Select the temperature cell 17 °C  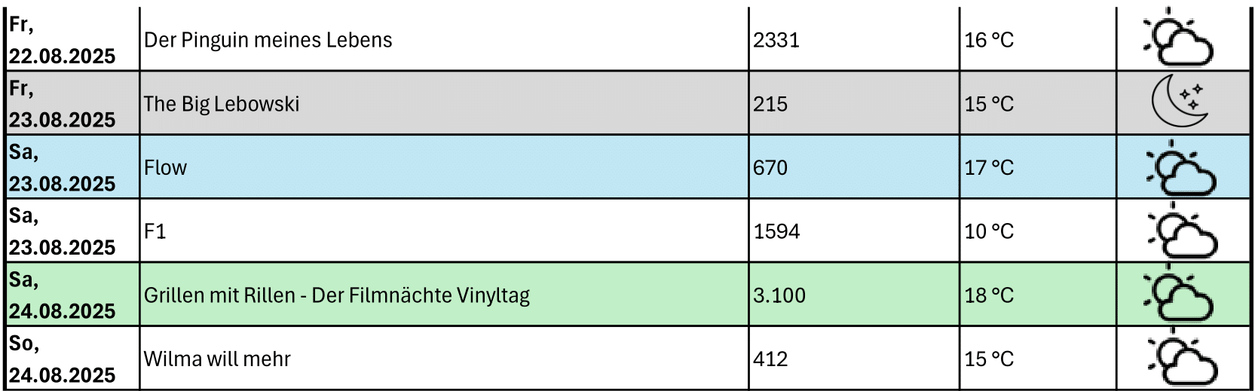click(x=1038, y=167)
